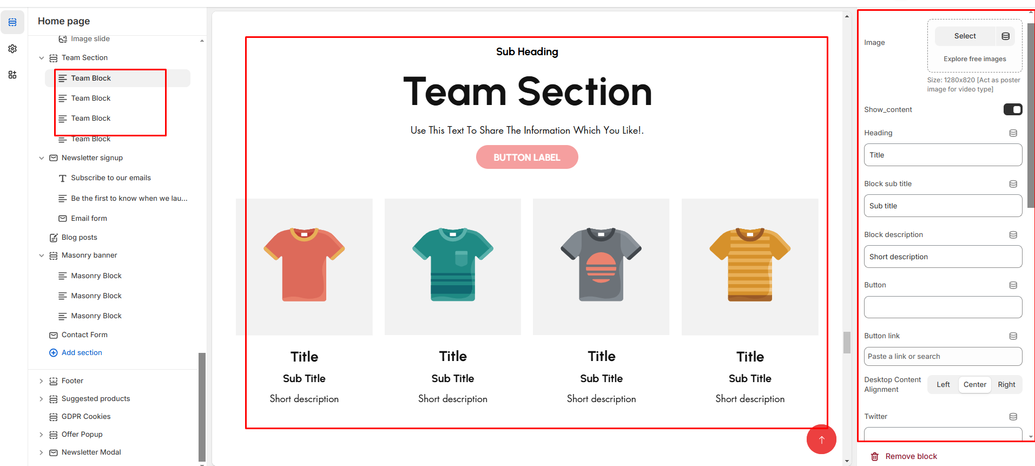Click dynamic source icon next to Heading
The width and height of the screenshot is (1035, 466).
click(1013, 133)
